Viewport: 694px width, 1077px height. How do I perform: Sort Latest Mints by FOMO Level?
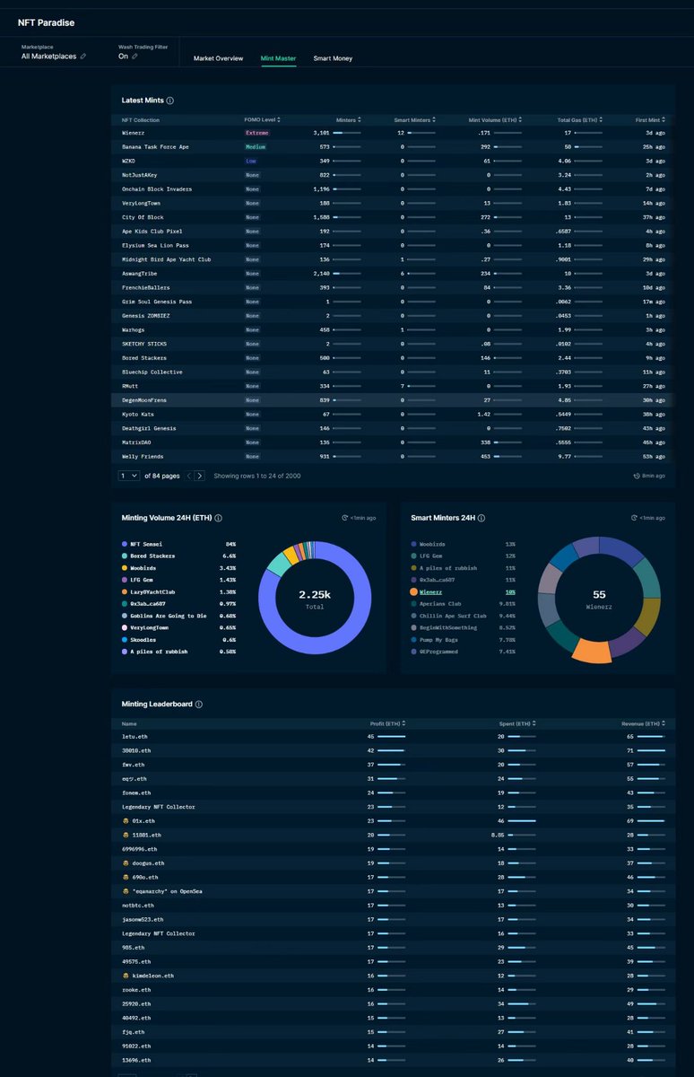(x=262, y=119)
